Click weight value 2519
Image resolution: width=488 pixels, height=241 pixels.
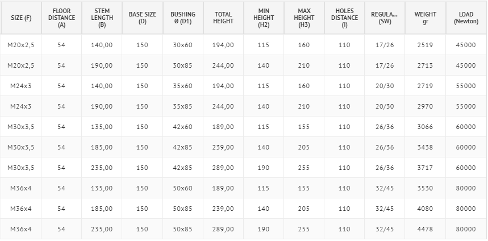(x=425, y=45)
